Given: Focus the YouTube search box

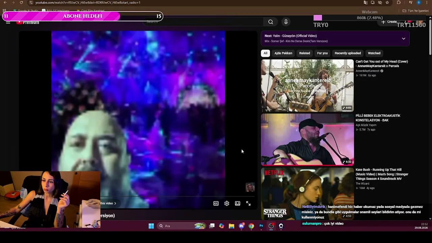Looking at the screenshot, I should [x=204, y=22].
